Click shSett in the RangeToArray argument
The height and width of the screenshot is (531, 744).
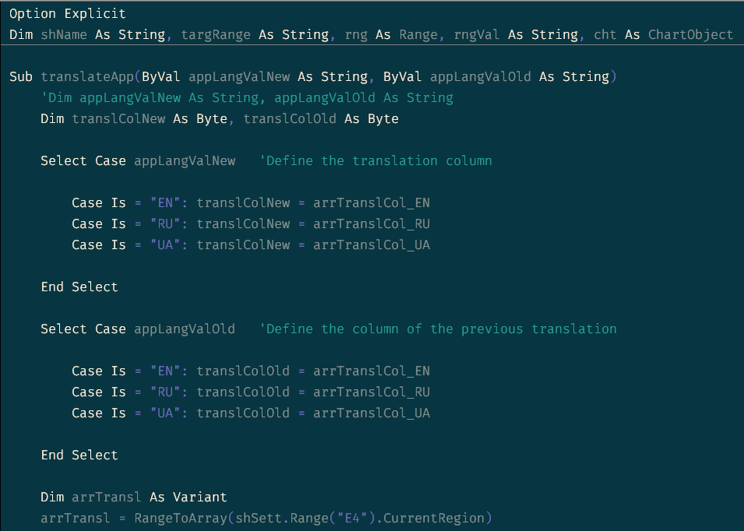tap(258, 519)
